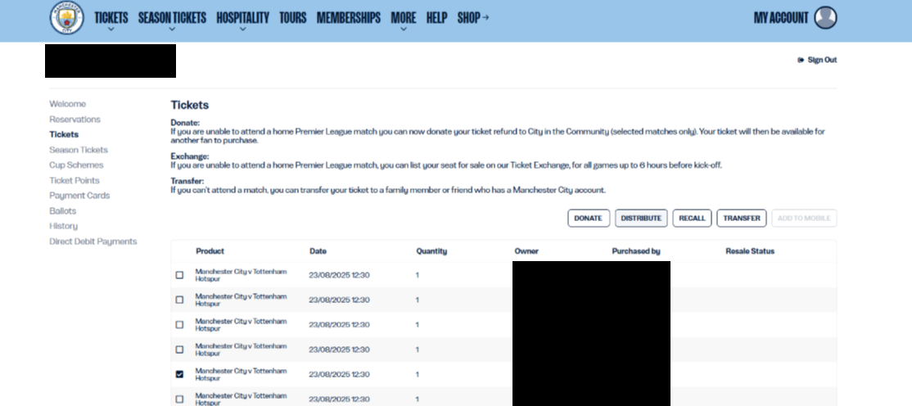912x406 pixels.
Task: Tick the third Tottenham Hotspur ticket checkbox
Action: 180,325
